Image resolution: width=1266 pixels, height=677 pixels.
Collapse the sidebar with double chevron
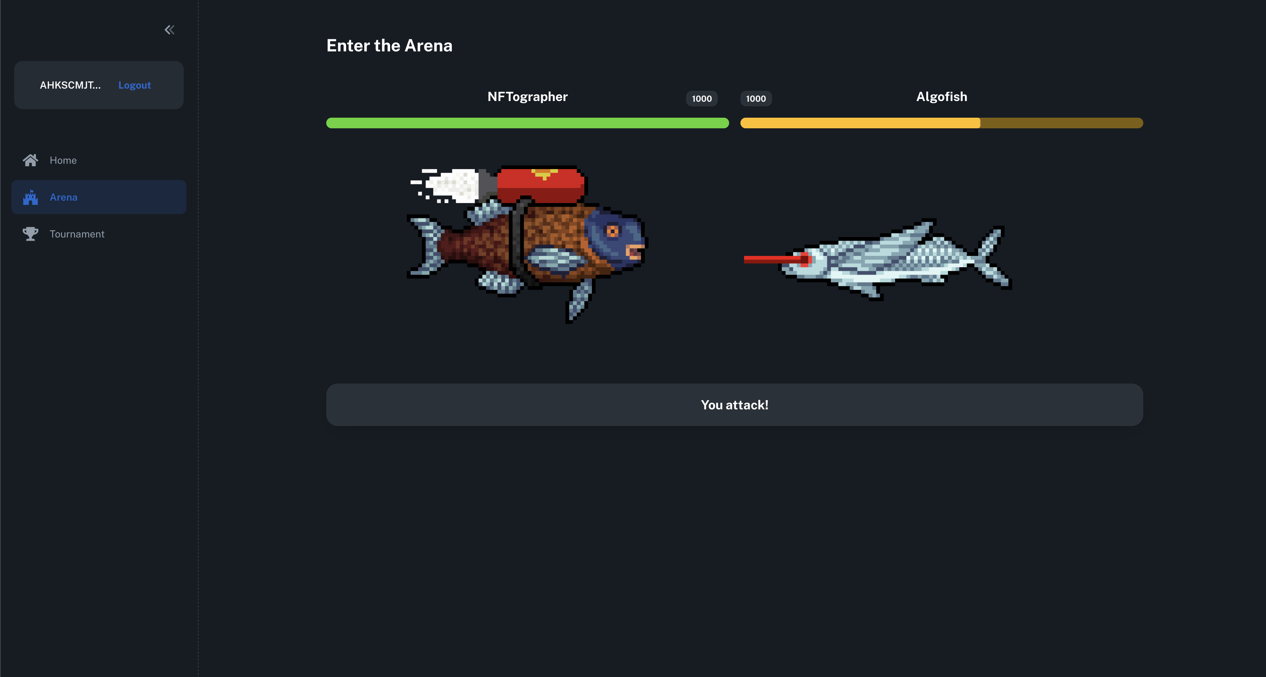[x=170, y=30]
